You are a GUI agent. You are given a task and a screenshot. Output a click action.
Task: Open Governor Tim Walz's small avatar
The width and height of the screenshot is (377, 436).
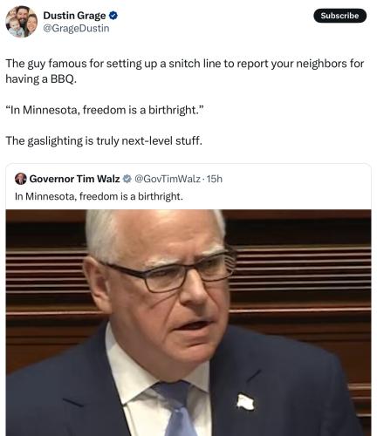(x=20, y=179)
